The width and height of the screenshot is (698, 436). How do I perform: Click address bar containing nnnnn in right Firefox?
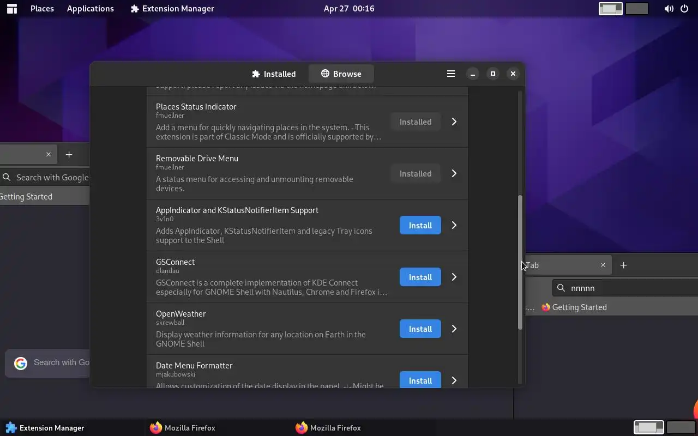[x=625, y=288]
